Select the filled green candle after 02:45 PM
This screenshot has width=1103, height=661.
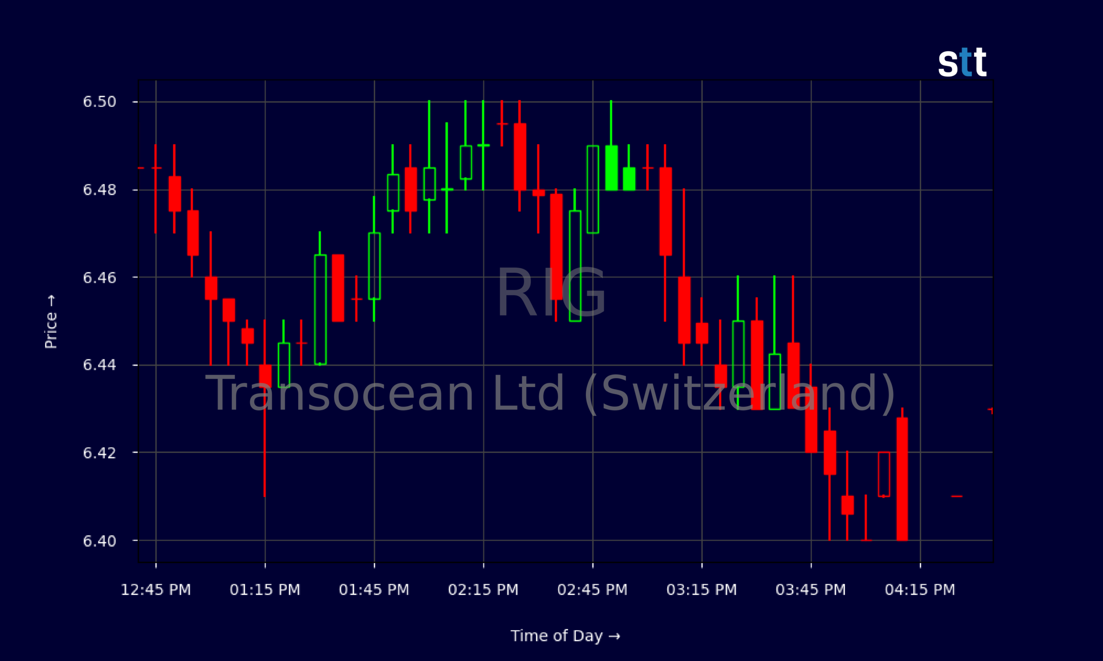pyautogui.click(x=611, y=167)
